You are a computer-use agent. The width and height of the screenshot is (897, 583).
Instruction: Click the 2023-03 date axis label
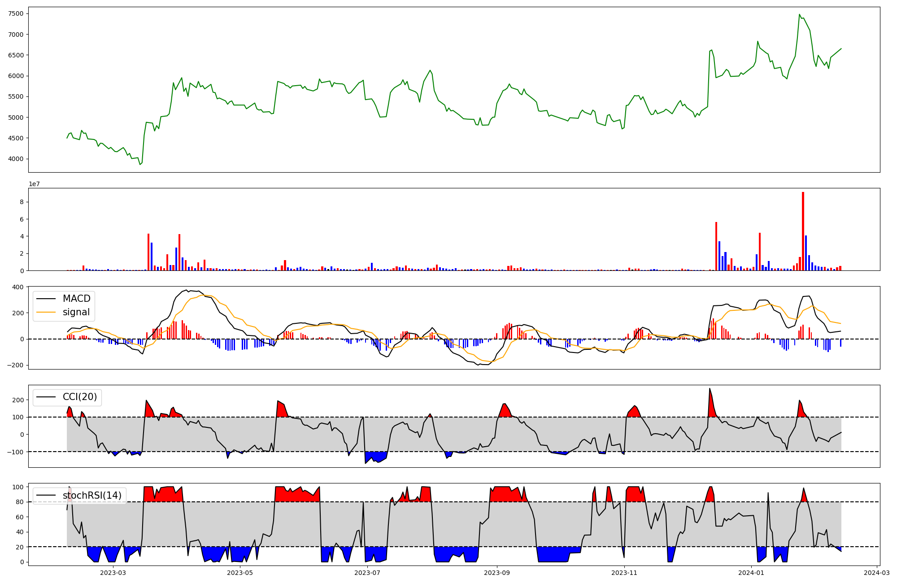(113, 573)
